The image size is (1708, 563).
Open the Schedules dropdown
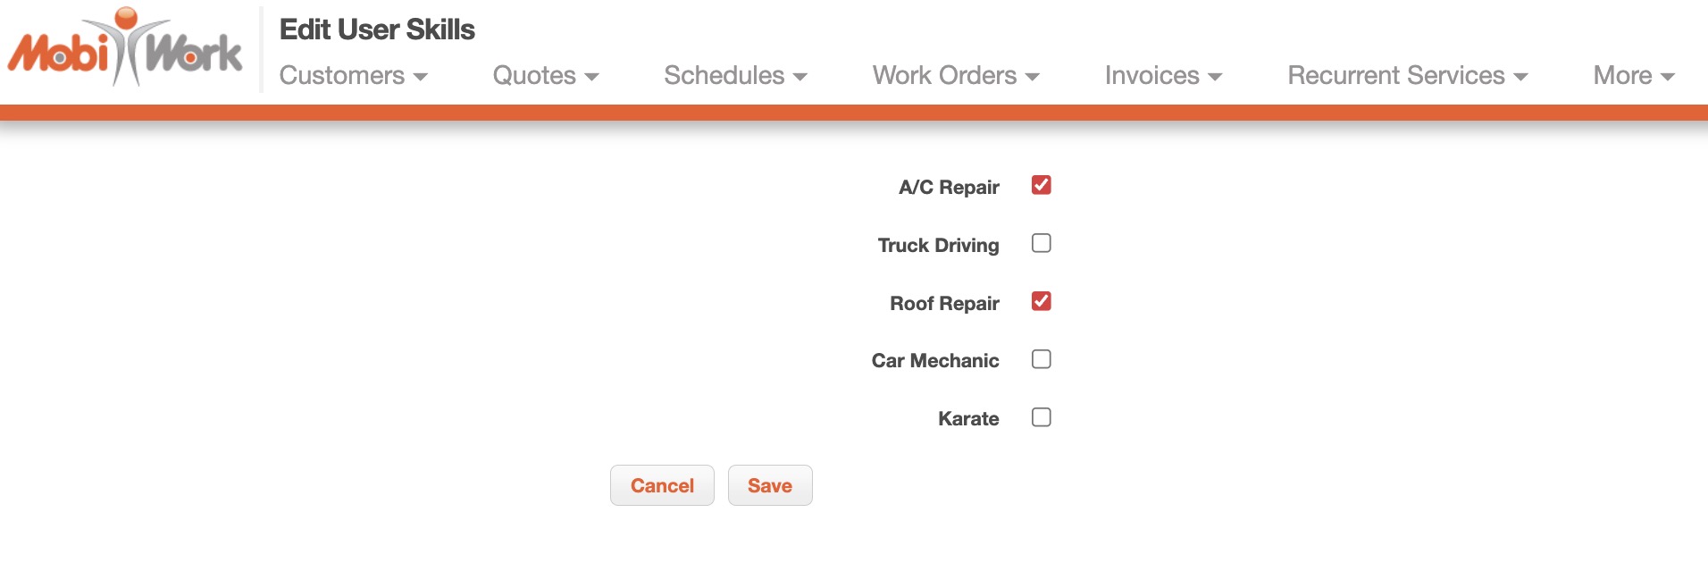pyautogui.click(x=735, y=76)
